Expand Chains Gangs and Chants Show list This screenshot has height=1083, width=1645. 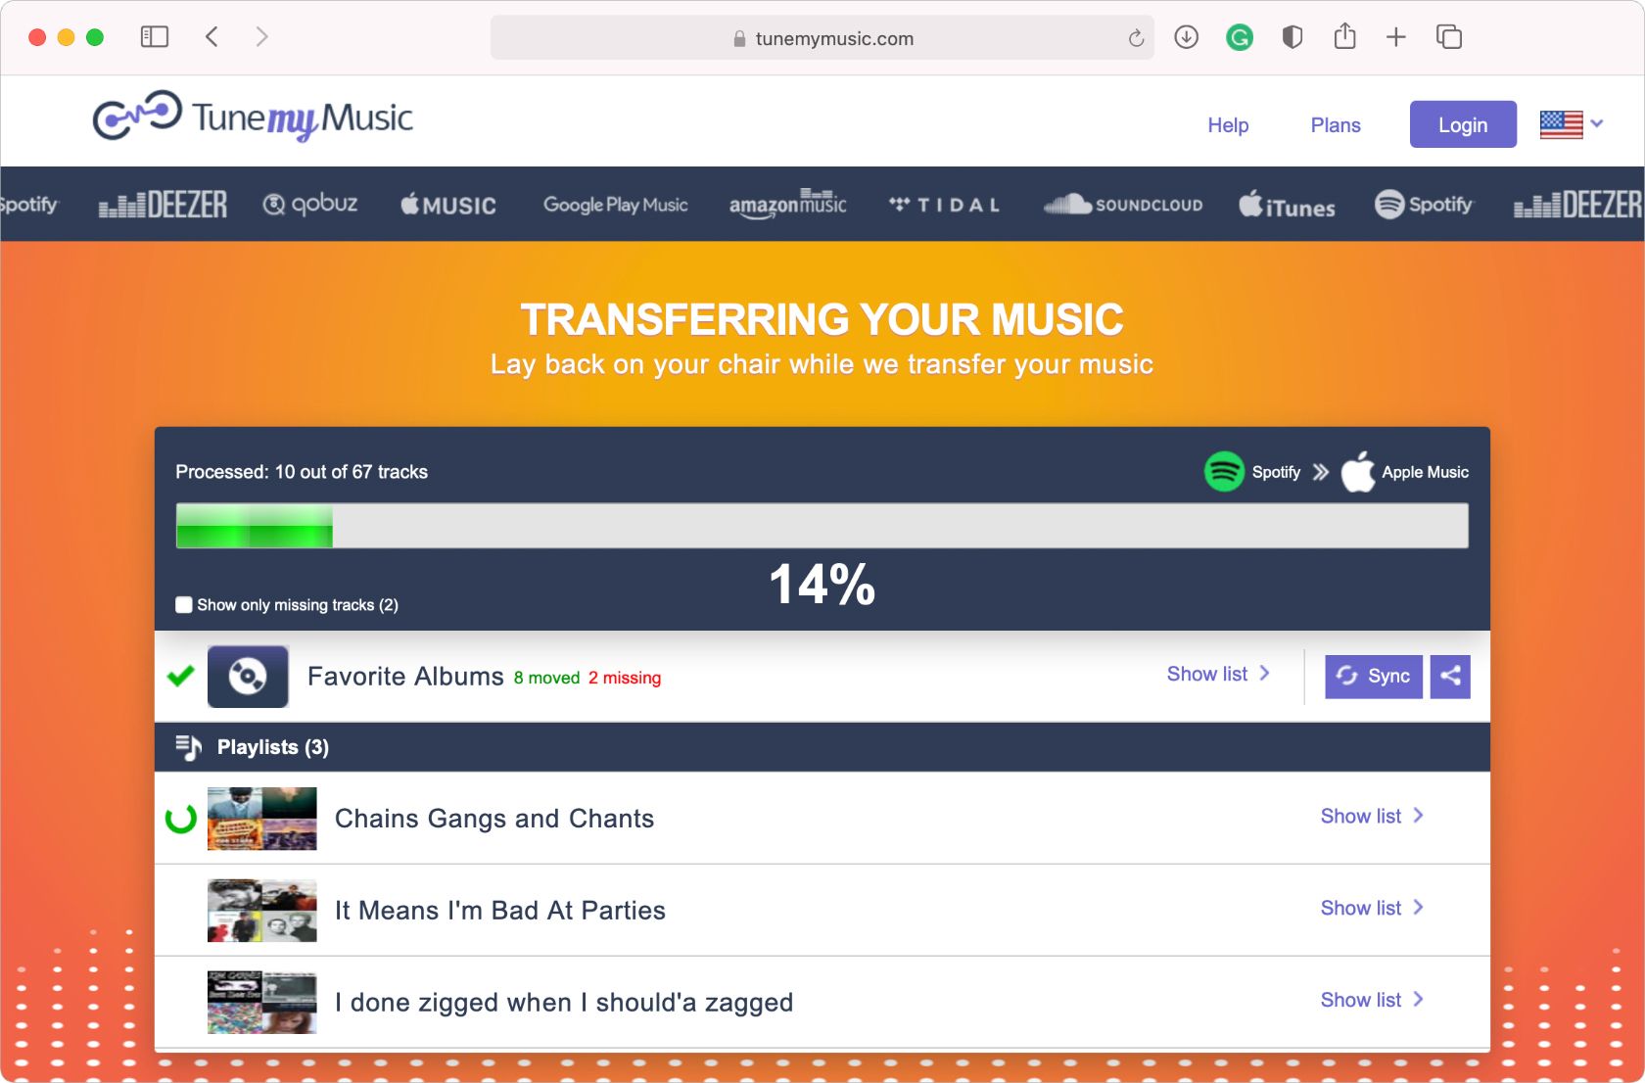pyautogui.click(x=1372, y=816)
